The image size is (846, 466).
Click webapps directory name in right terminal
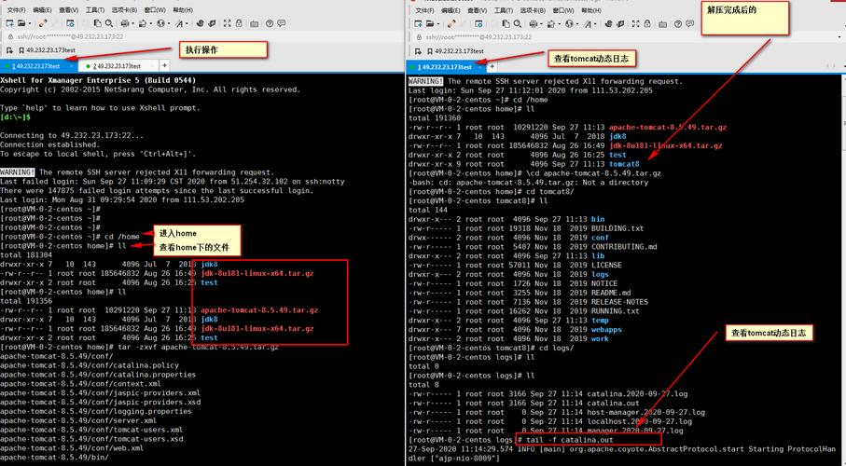coord(607,330)
